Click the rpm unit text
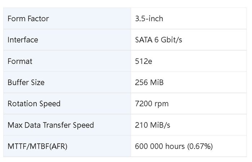Viewport: 252px width, 162px height. click(x=161, y=104)
